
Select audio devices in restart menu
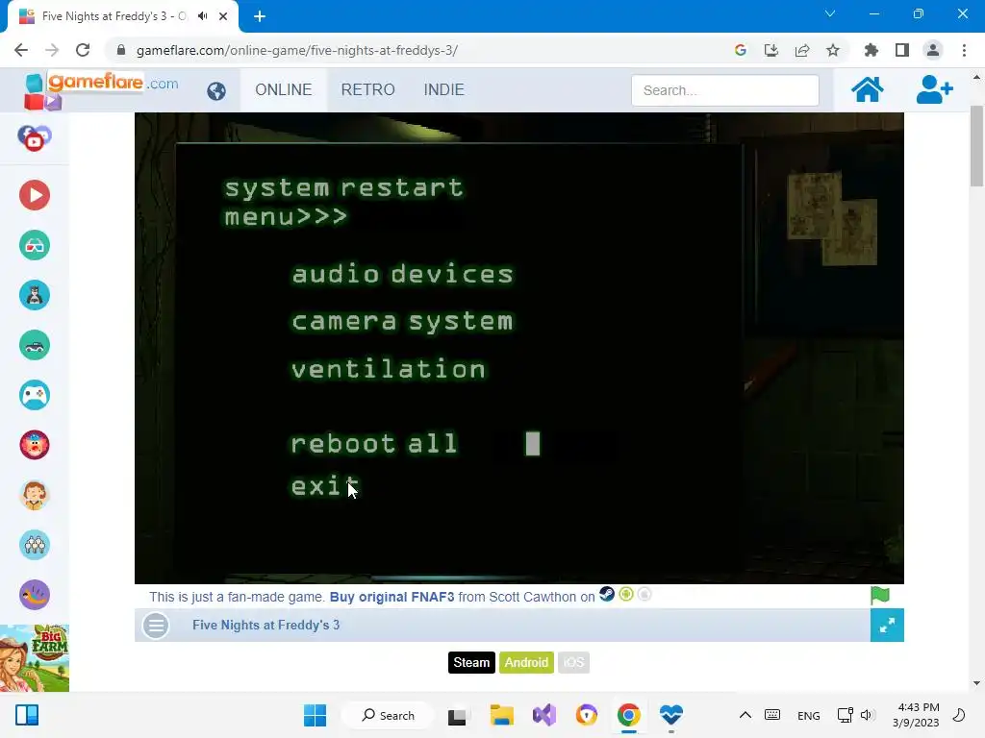(403, 274)
